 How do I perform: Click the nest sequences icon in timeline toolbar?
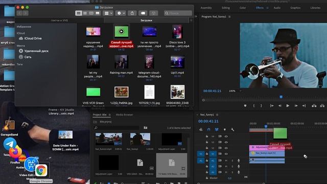201,129
